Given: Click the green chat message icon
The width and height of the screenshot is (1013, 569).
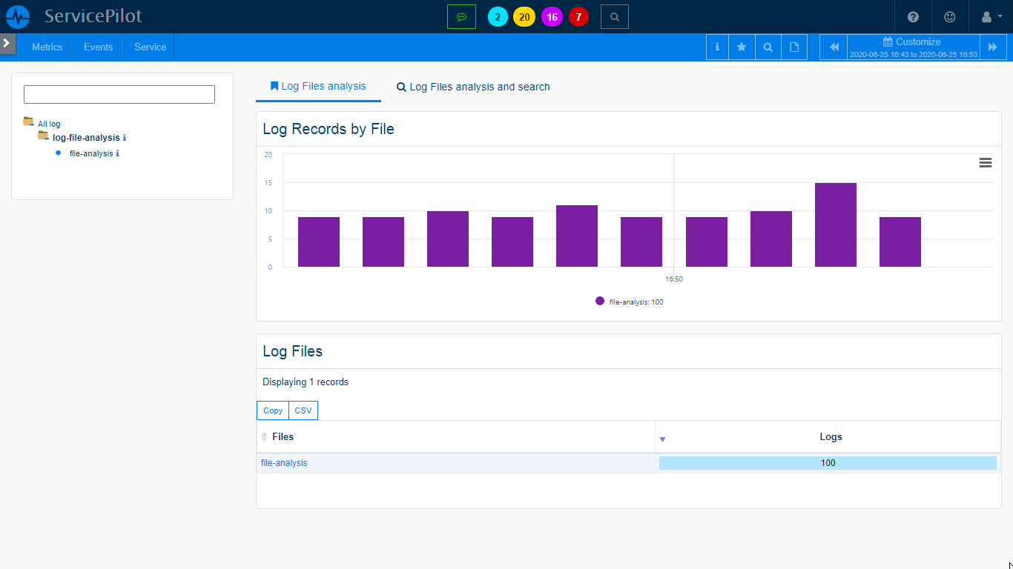Looking at the screenshot, I should tap(461, 16).
